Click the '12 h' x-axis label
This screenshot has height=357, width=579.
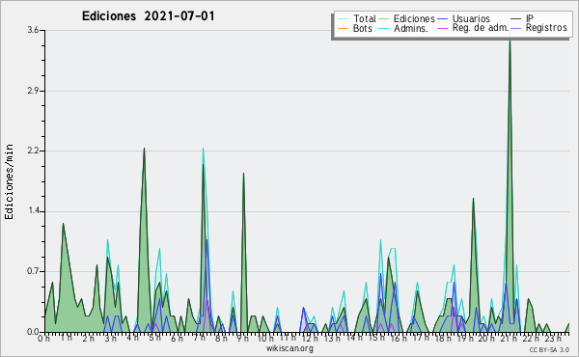[310, 338]
